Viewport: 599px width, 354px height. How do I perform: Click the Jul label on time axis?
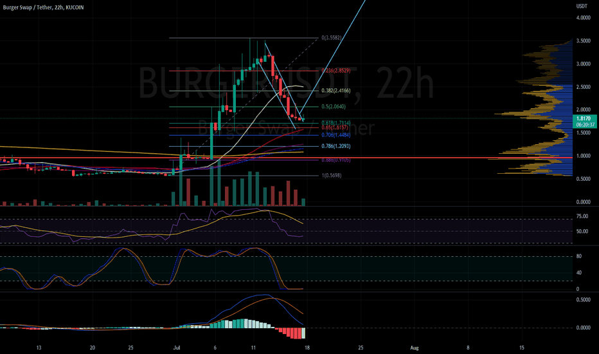tap(177, 348)
